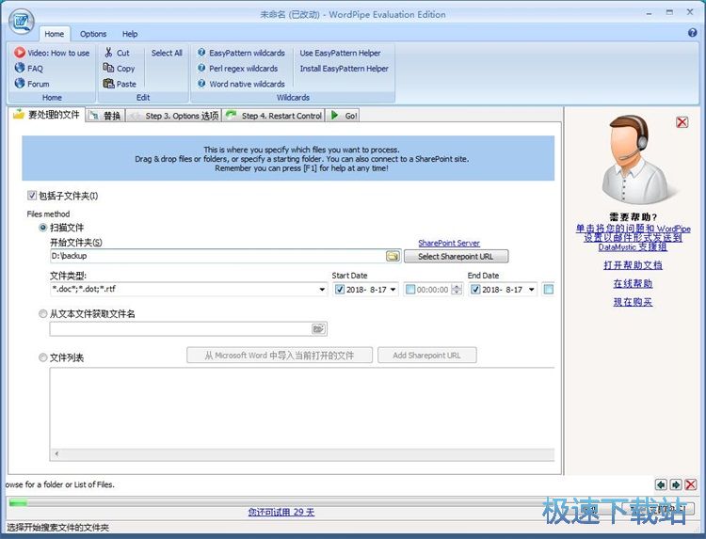
Task: Click the green back arrow icon
Action: pyautogui.click(x=661, y=484)
